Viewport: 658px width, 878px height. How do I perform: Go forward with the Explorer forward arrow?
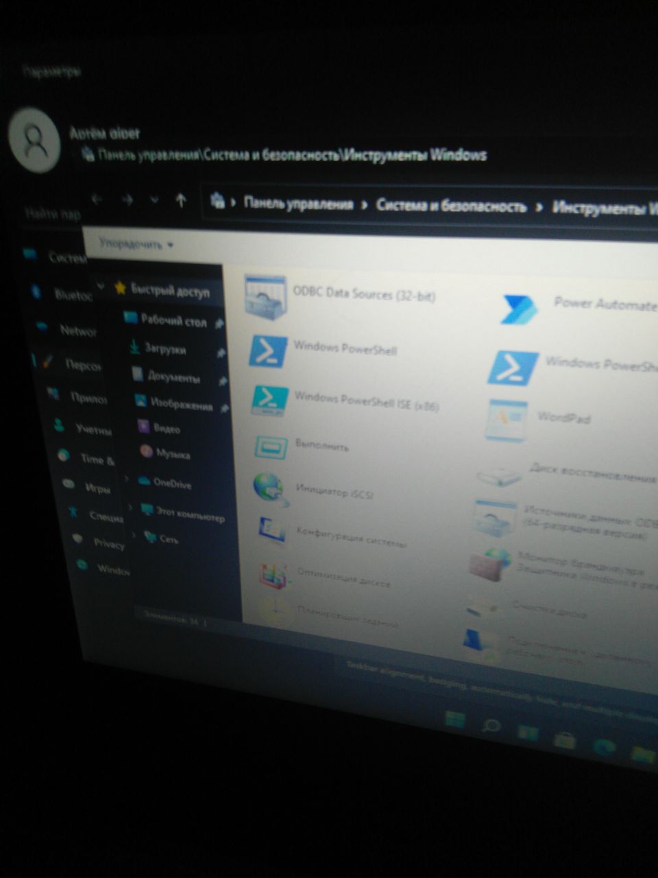point(127,200)
